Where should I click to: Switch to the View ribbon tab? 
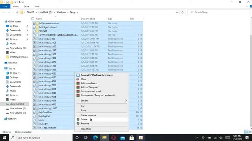coord(37,6)
